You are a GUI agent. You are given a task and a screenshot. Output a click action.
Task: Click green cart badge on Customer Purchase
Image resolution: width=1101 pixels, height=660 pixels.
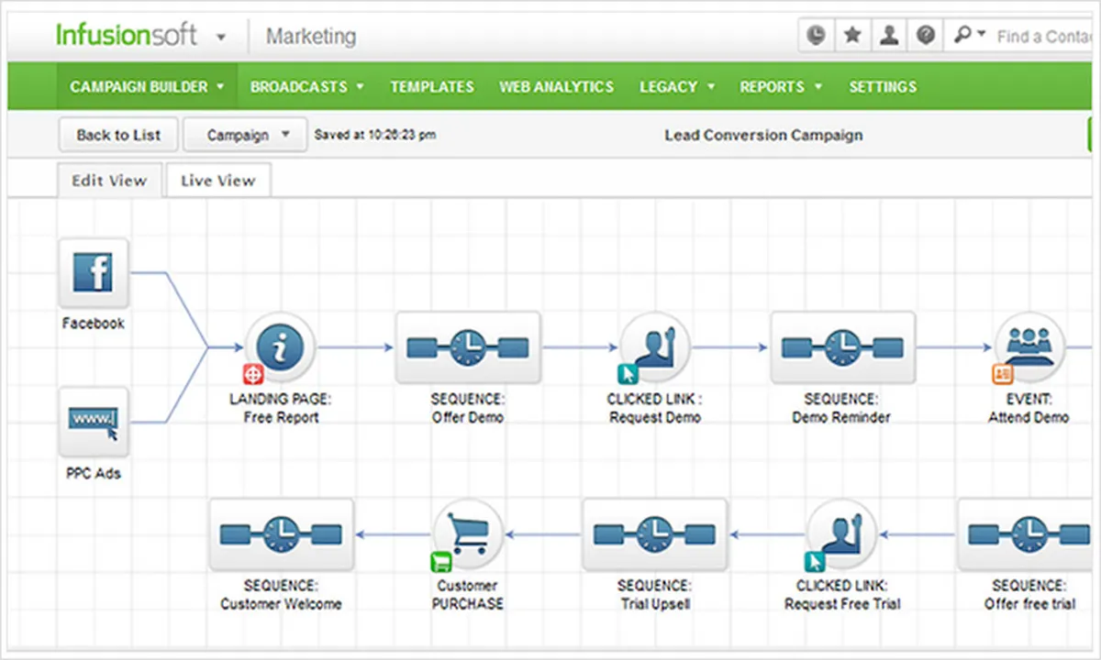point(440,561)
